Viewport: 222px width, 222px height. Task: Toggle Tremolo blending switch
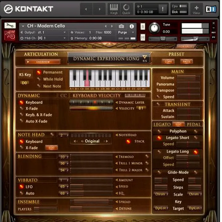(x=147, y=156)
